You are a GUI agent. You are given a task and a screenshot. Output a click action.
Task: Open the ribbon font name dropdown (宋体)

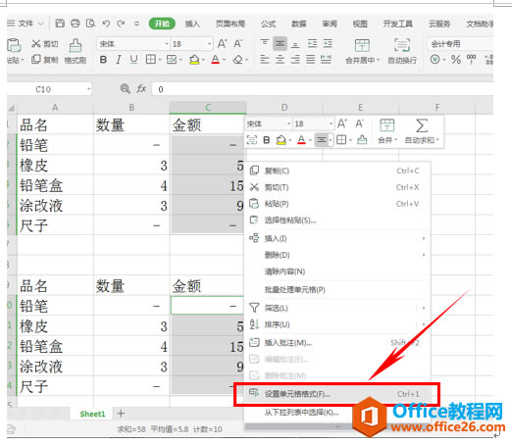pos(166,44)
